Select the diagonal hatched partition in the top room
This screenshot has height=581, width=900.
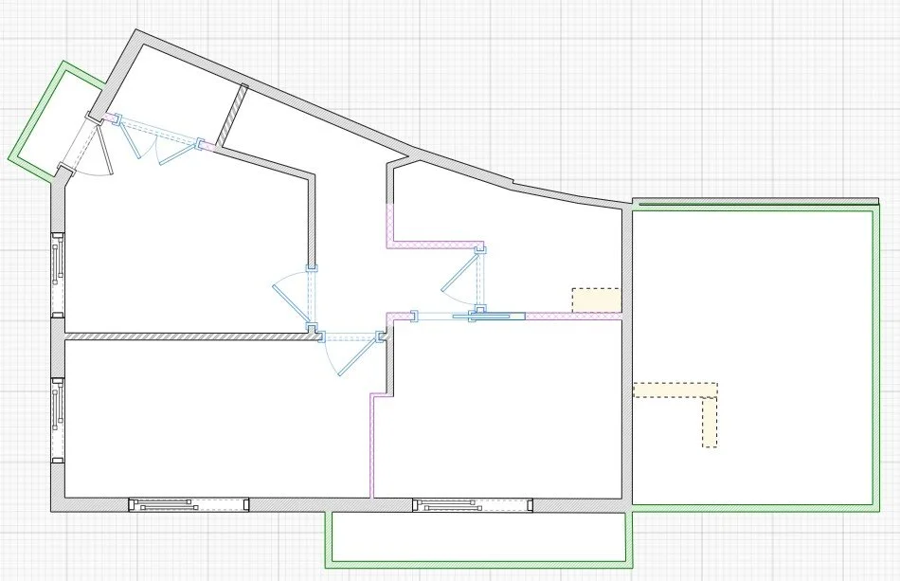(232, 116)
